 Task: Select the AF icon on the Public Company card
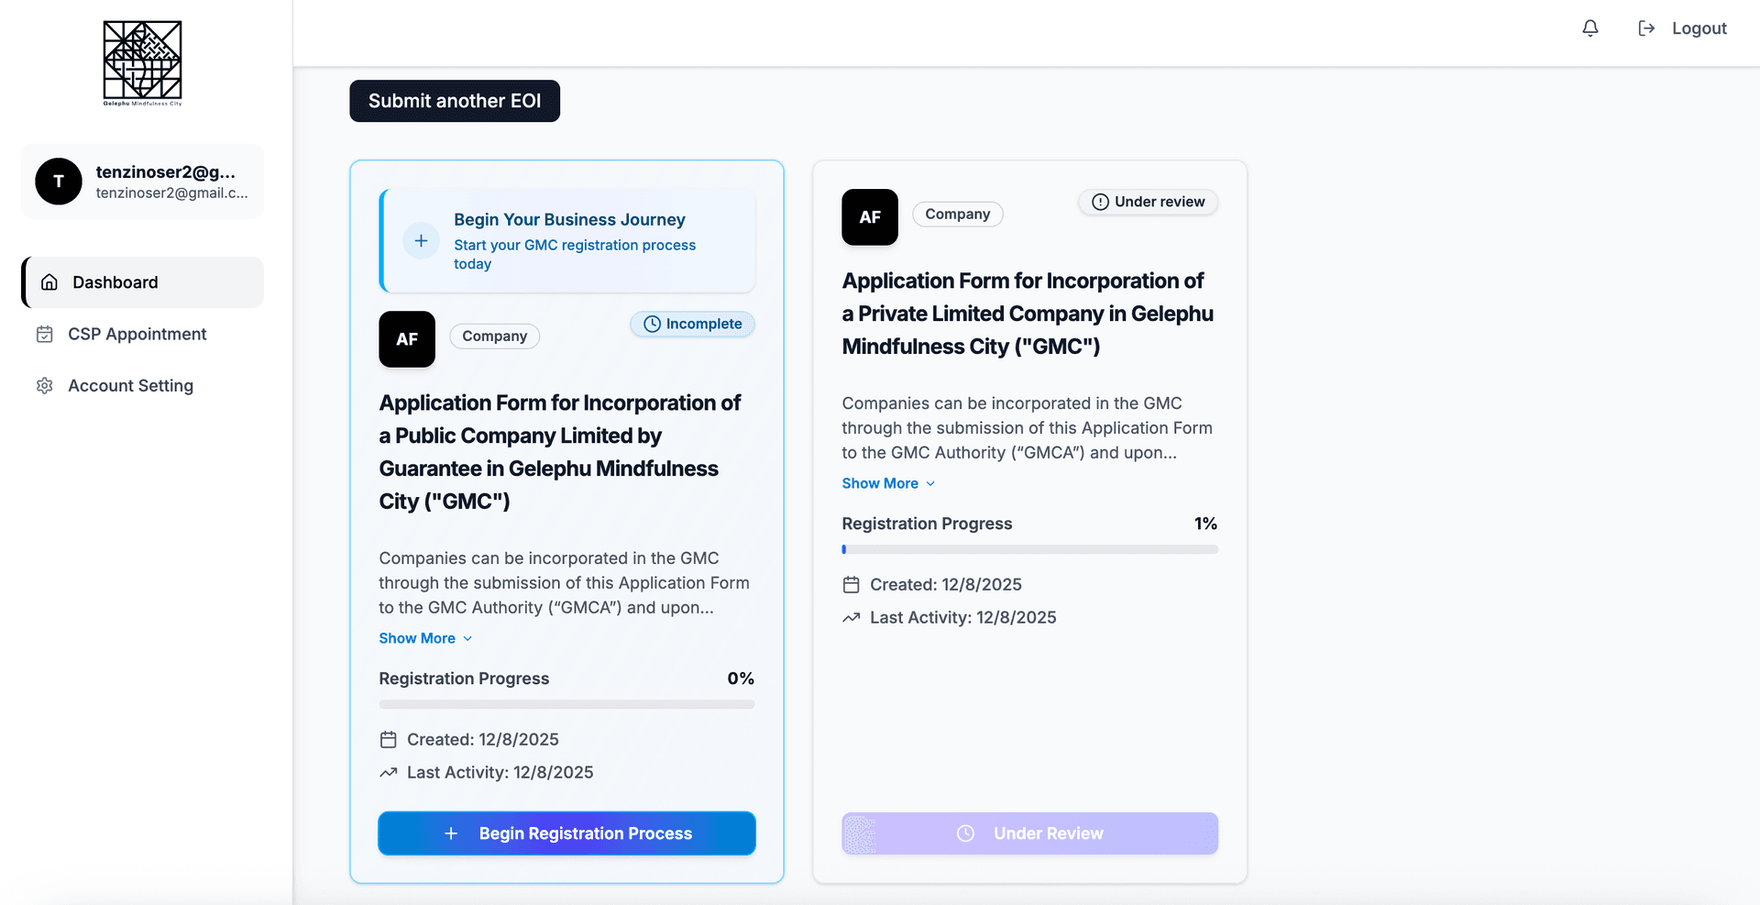[x=406, y=339]
